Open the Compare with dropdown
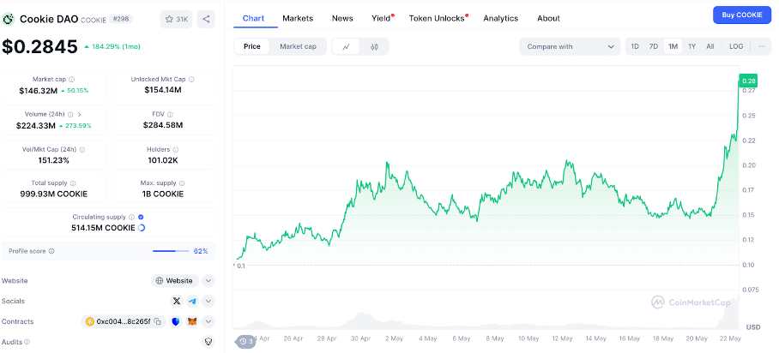779x353 pixels. [x=570, y=46]
